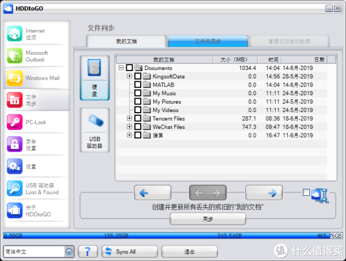Open the Internet options sidebar icon
Screen dimensions: 346x261
[14, 33]
